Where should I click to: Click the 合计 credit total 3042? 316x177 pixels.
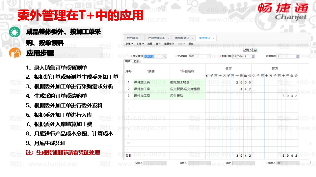pos(290,155)
